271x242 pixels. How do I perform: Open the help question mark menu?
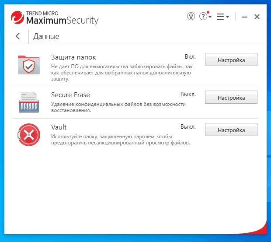pyautogui.click(x=205, y=16)
